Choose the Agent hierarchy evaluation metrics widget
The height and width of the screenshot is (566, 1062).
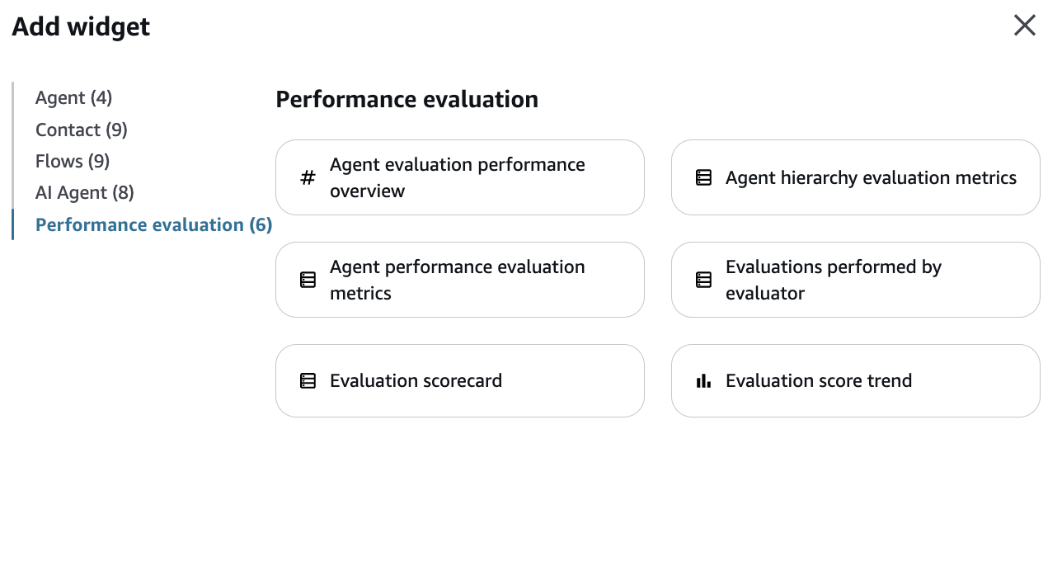tap(855, 177)
